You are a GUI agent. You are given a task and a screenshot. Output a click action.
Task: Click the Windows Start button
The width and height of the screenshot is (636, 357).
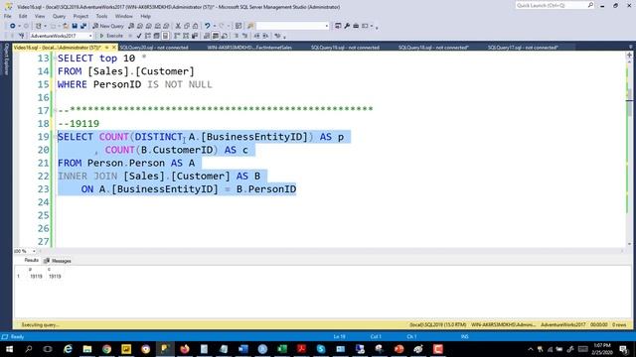click(9, 349)
